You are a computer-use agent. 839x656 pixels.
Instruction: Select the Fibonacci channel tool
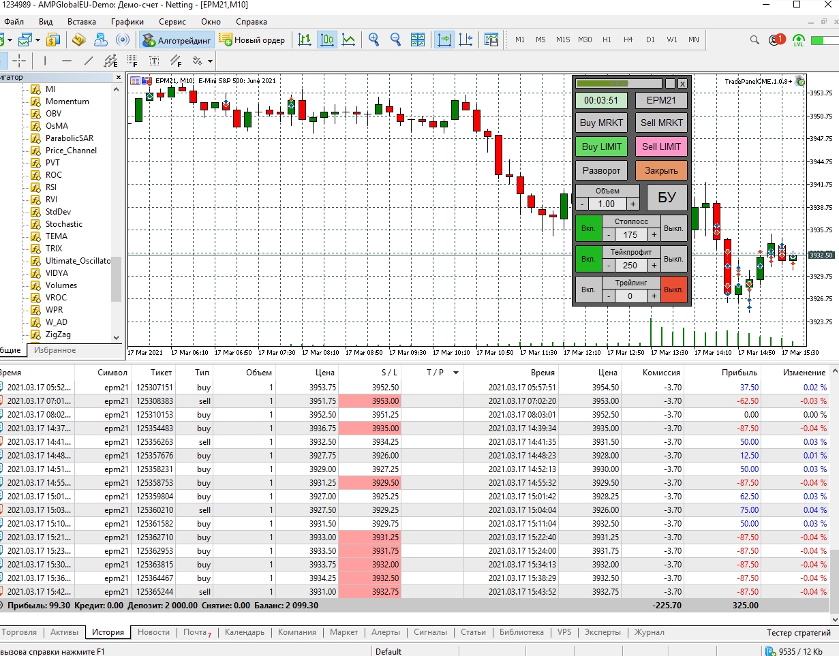point(176,61)
